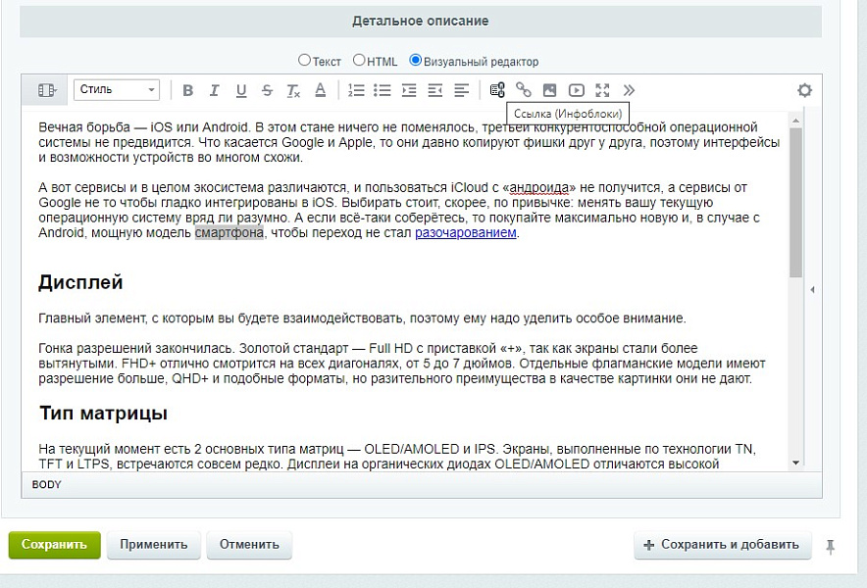
Task: Clear text formatting using the Tx icon
Action: (292, 90)
